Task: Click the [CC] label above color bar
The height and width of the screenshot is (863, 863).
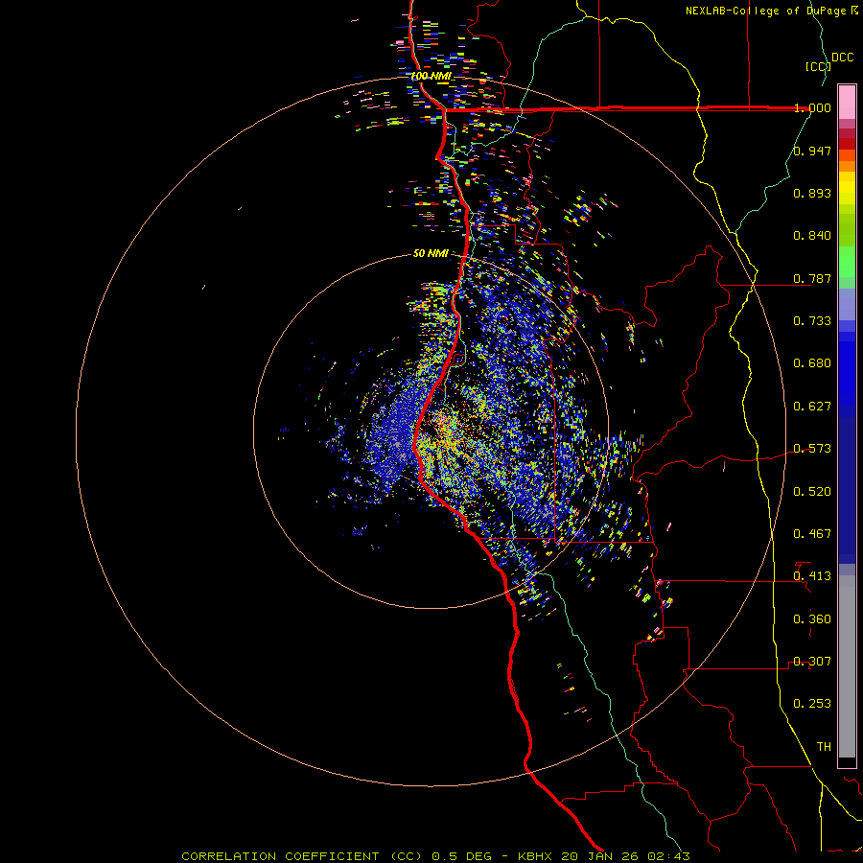Action: (818, 66)
